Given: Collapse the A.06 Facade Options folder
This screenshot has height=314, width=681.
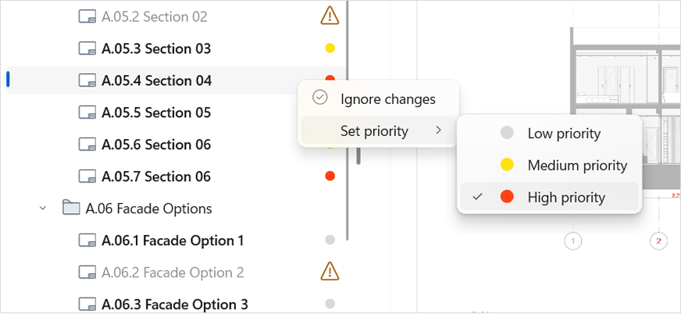Looking at the screenshot, I should pos(43,209).
